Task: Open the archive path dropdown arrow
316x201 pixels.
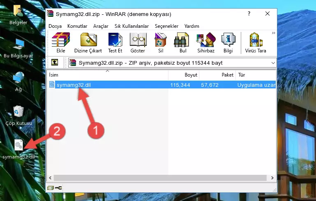Action: [273, 63]
